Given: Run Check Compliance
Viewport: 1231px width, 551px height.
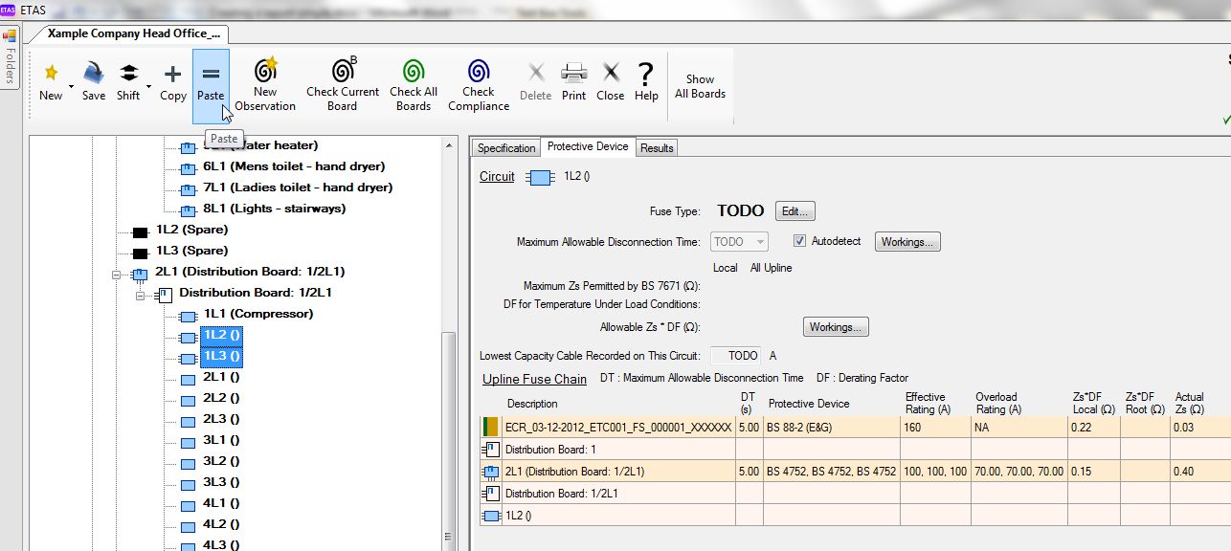Looking at the screenshot, I should [479, 85].
